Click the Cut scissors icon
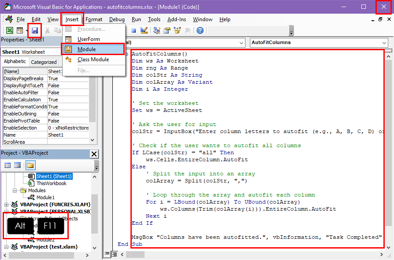394x260 pixels. 47,31
